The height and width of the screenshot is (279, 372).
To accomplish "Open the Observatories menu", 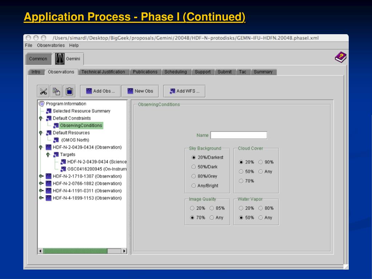I will pyautogui.click(x=51, y=45).
